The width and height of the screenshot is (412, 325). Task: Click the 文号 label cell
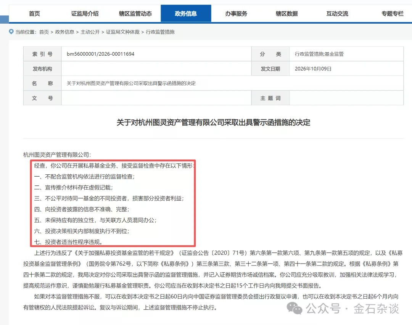[x=42, y=98]
